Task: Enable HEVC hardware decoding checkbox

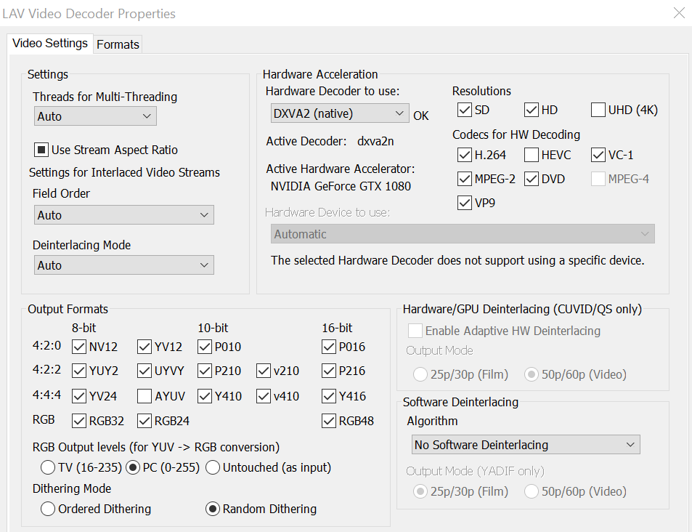Action: tap(532, 155)
